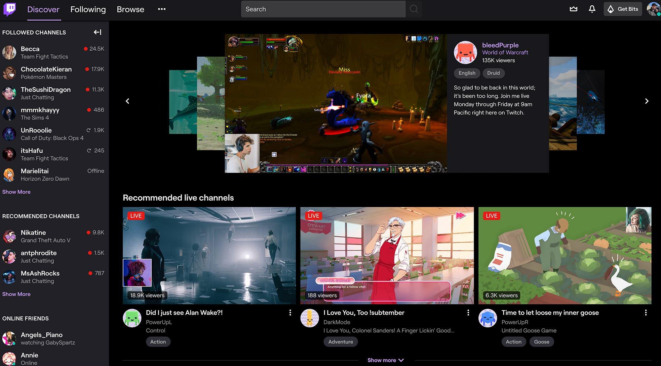Click the Twitch logo home icon

coord(9,9)
